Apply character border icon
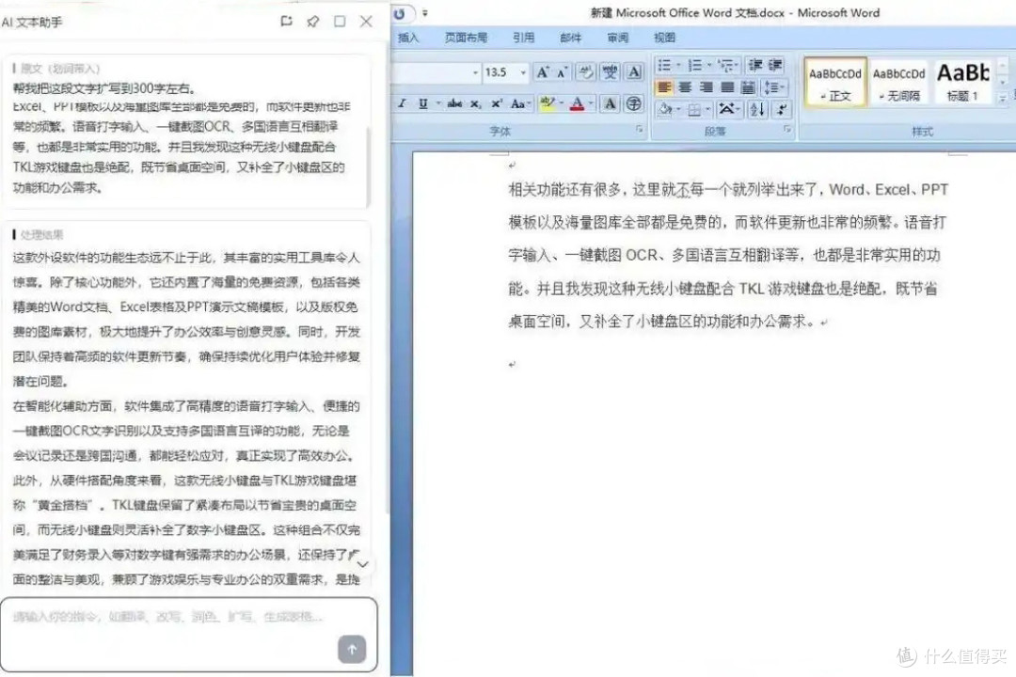The height and width of the screenshot is (677, 1016). (634, 71)
